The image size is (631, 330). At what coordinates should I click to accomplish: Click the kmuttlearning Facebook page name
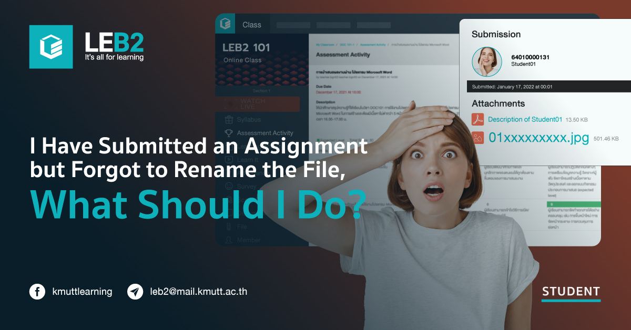click(x=82, y=291)
